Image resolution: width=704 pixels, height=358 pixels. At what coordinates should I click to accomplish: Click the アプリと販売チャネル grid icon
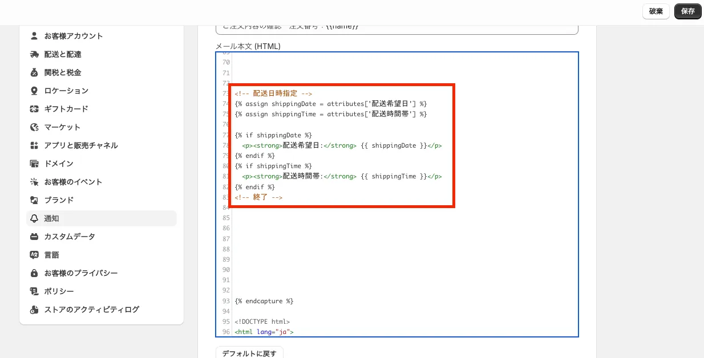[x=34, y=145]
